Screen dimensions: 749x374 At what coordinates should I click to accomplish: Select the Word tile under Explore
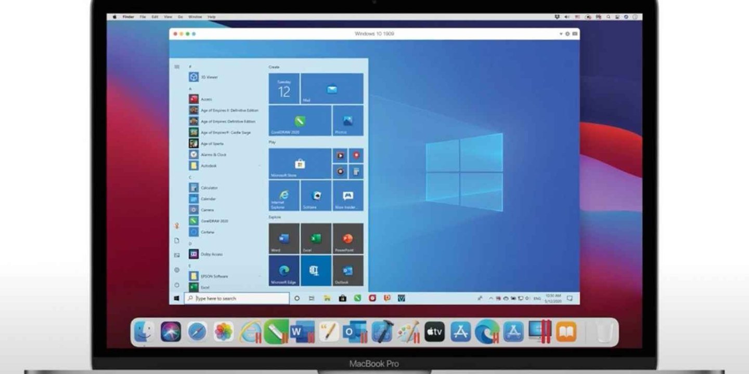click(283, 238)
